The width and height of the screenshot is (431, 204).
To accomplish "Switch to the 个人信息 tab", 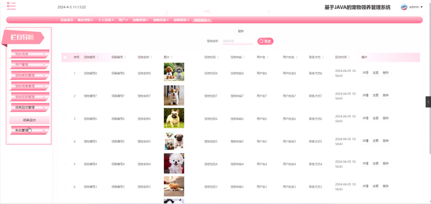I will coord(105,20).
